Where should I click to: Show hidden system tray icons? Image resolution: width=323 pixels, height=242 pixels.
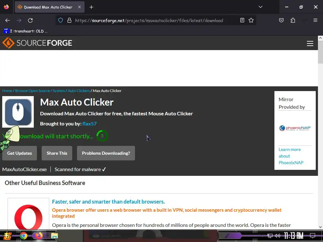[262, 236]
